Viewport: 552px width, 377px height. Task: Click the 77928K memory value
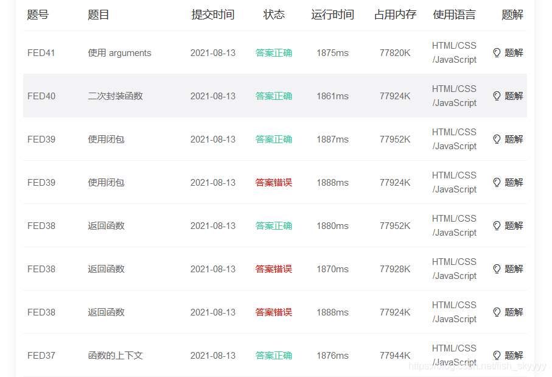point(395,269)
